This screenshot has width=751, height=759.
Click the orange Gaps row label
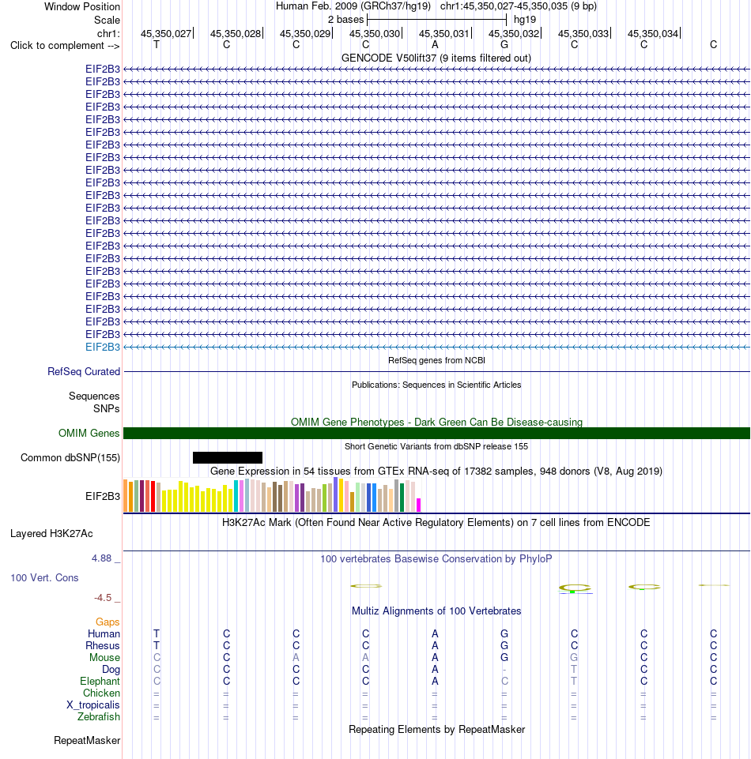pyautogui.click(x=108, y=622)
